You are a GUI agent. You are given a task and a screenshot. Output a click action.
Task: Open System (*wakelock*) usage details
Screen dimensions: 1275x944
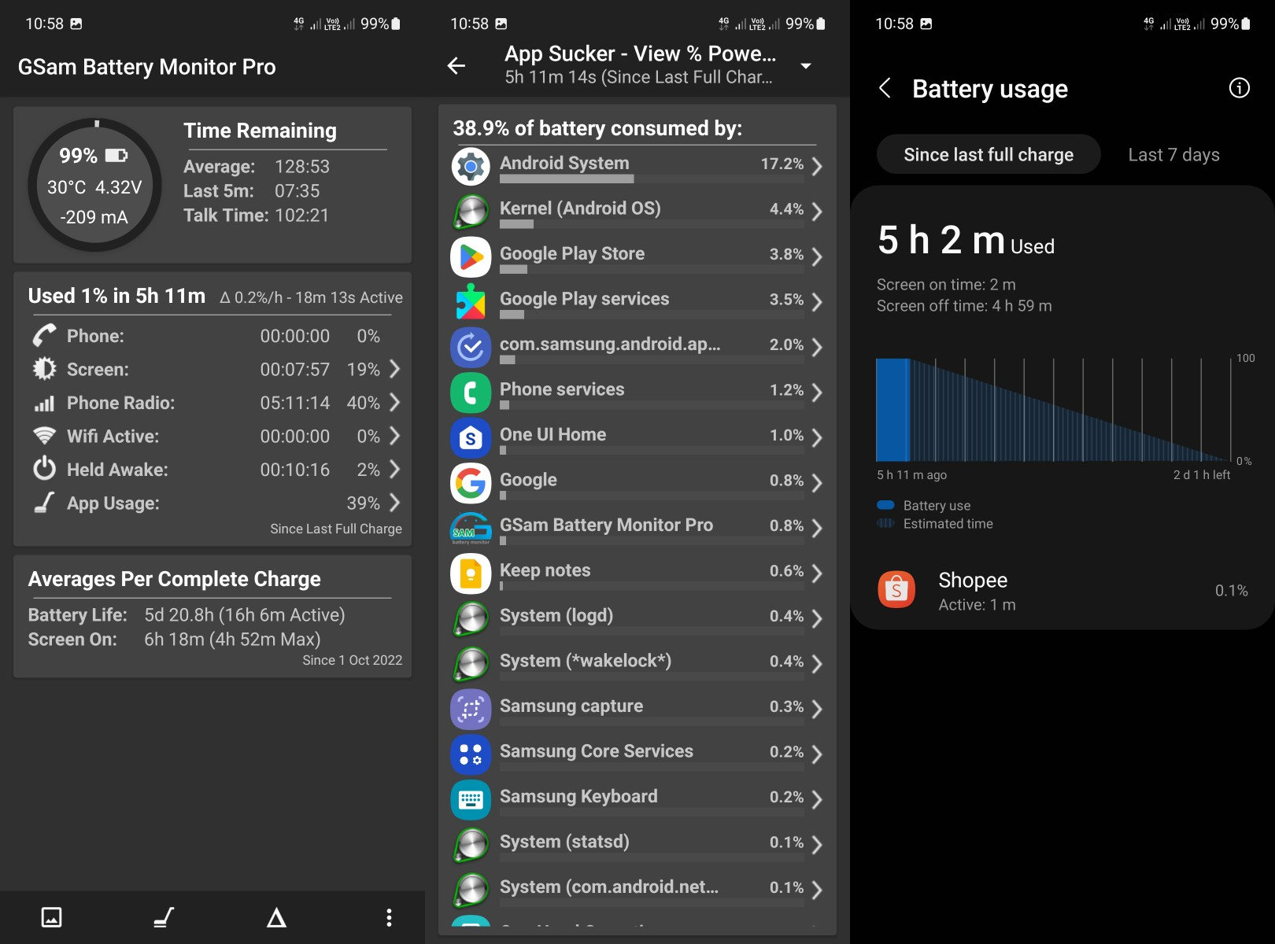pyautogui.click(x=637, y=664)
